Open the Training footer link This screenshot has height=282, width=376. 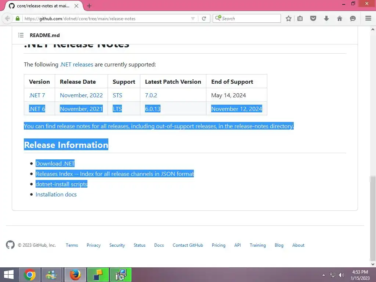258,245
